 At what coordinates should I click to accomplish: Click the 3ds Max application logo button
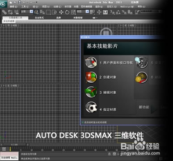point(4,4)
